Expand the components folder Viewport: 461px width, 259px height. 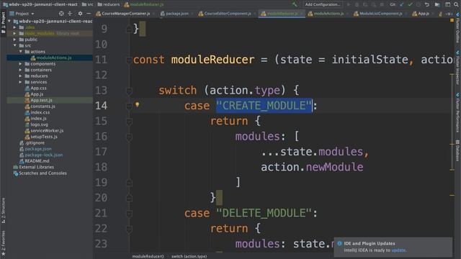tap(21, 64)
